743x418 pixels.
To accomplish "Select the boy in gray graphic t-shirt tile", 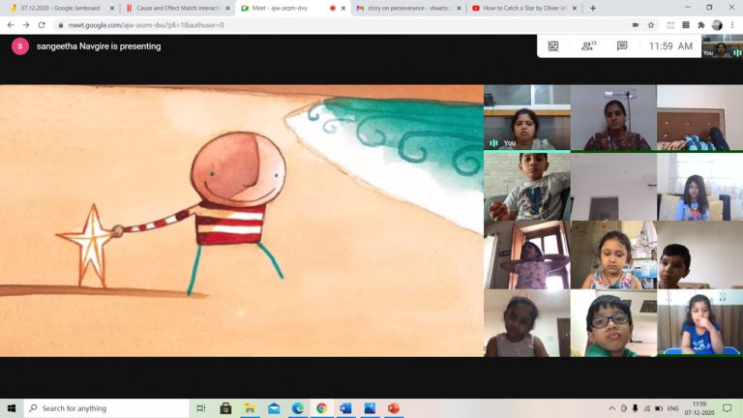I will click(527, 186).
